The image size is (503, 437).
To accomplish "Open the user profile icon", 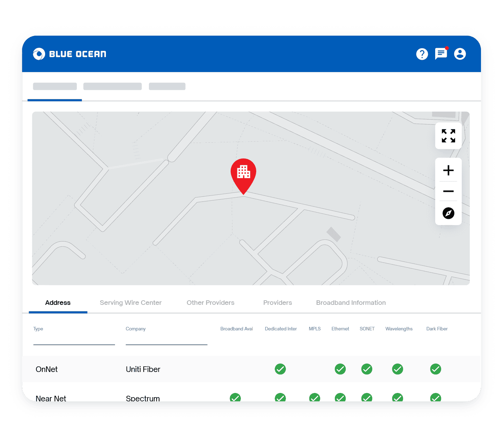I will pyautogui.click(x=460, y=54).
